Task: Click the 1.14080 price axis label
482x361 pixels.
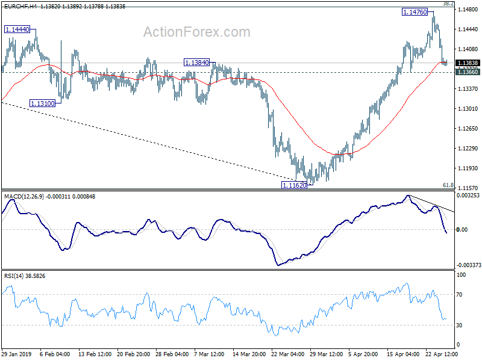Action: pos(468,49)
